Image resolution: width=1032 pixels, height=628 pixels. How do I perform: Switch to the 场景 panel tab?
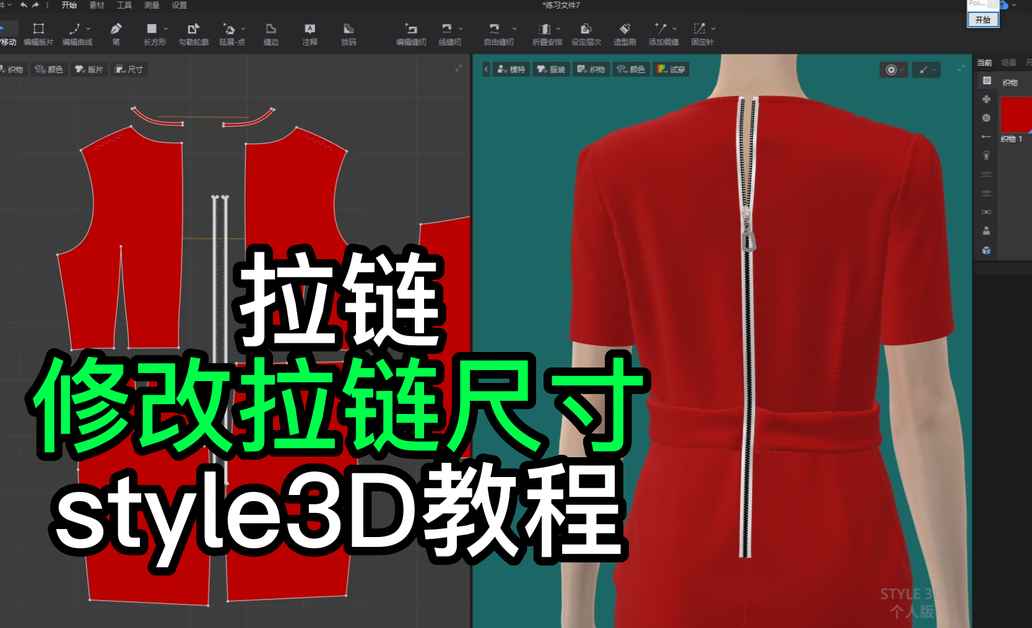[1009, 62]
